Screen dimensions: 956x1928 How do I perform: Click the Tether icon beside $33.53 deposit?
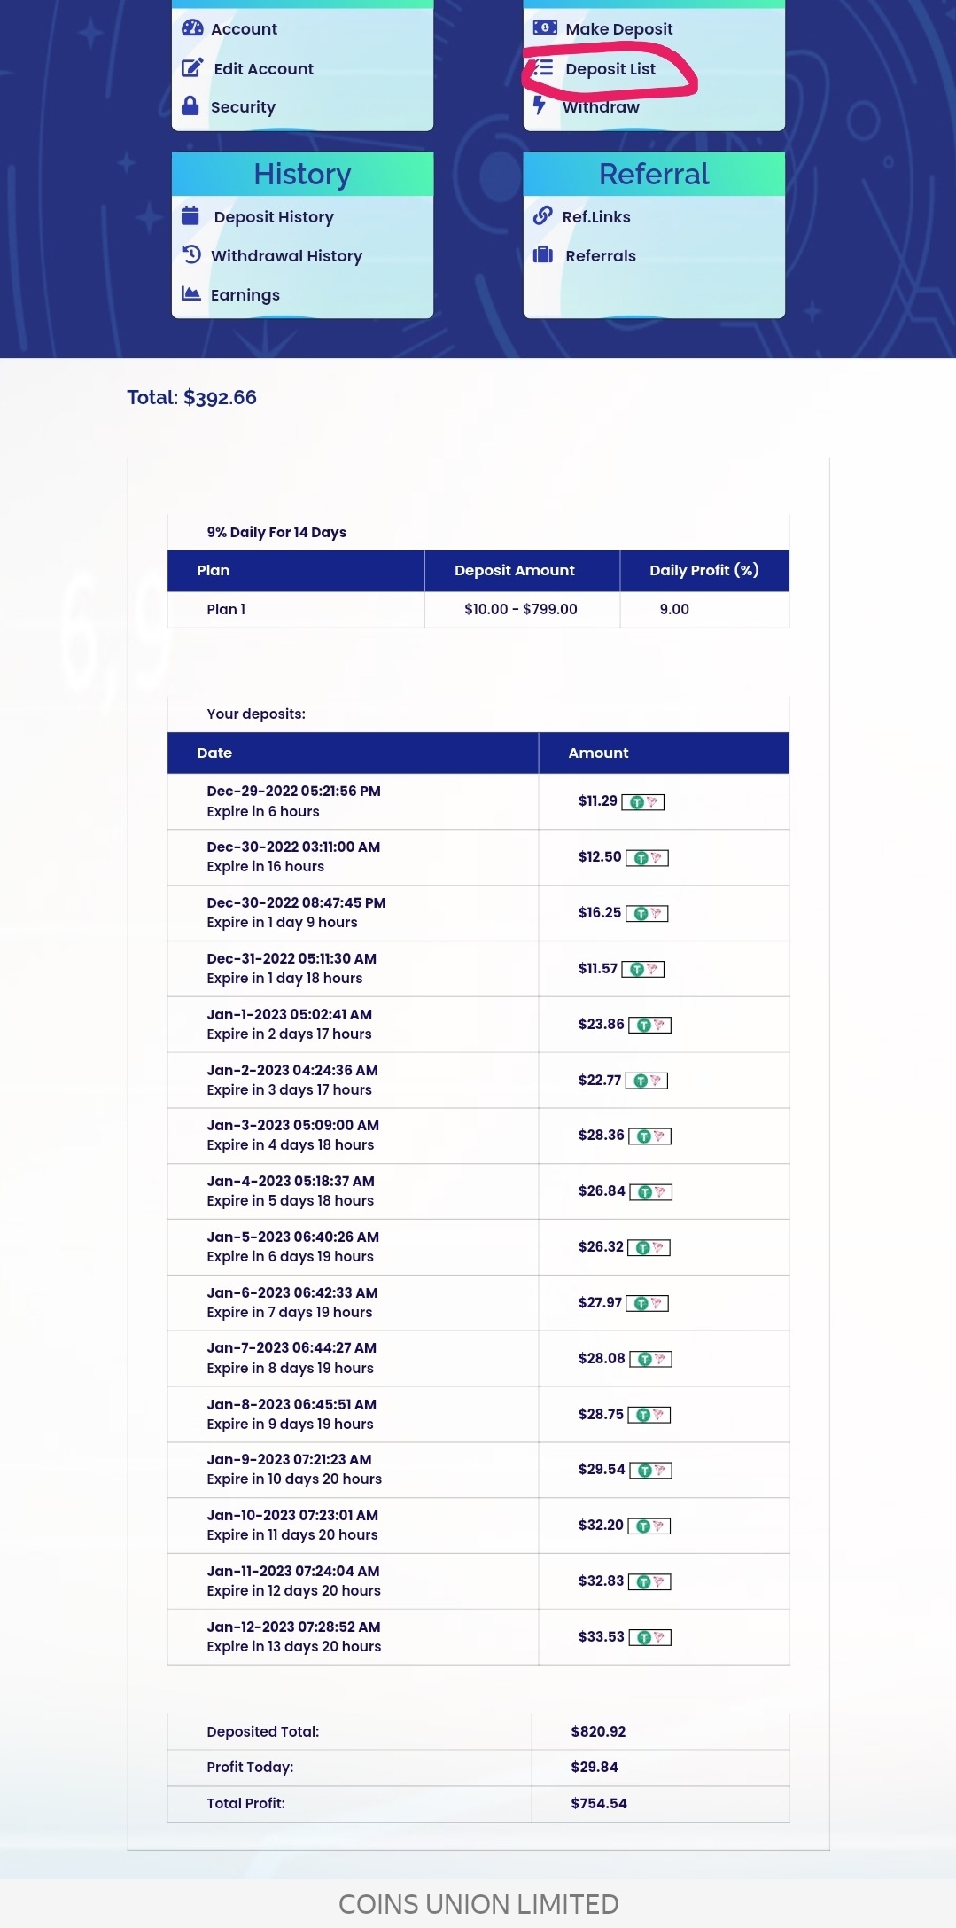pyautogui.click(x=644, y=1637)
